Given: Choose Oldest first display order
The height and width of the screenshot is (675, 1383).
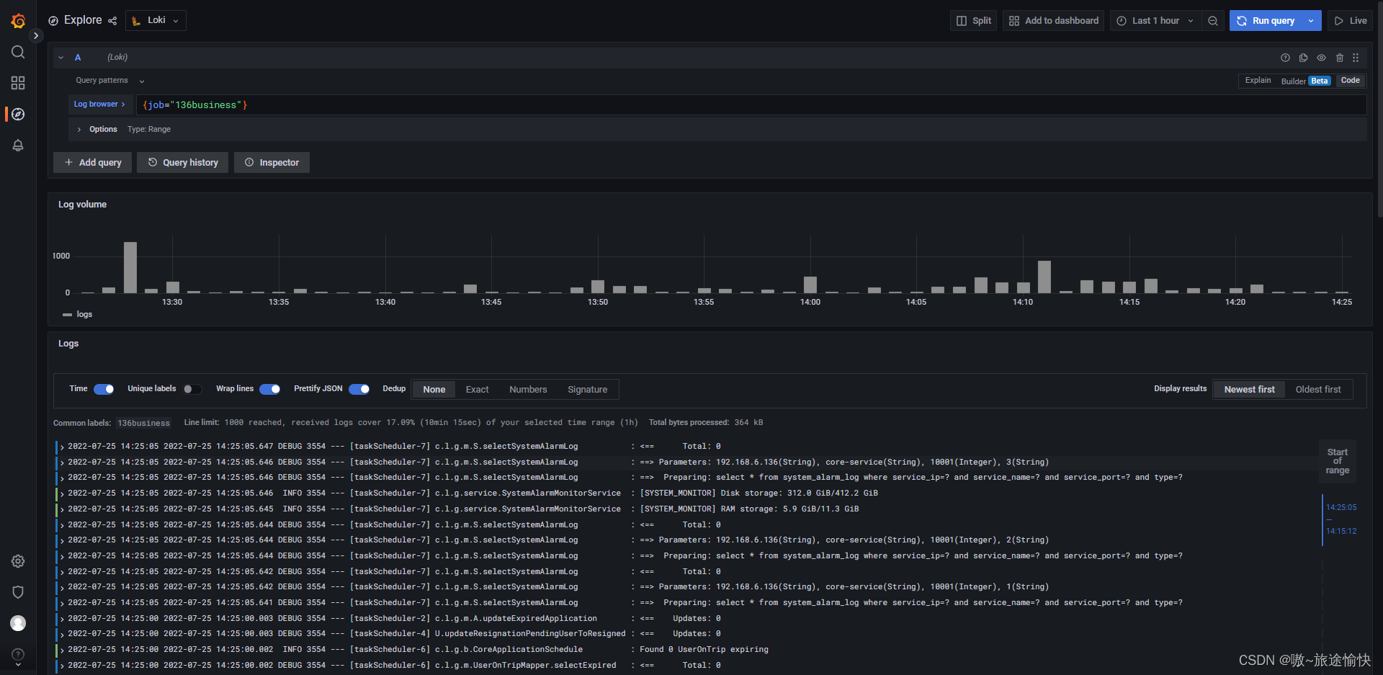Looking at the screenshot, I should [1318, 390].
